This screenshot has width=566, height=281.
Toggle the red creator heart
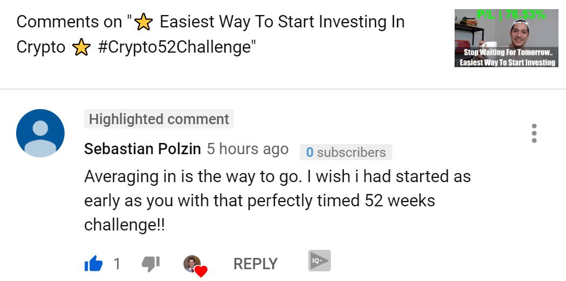pyautogui.click(x=201, y=271)
